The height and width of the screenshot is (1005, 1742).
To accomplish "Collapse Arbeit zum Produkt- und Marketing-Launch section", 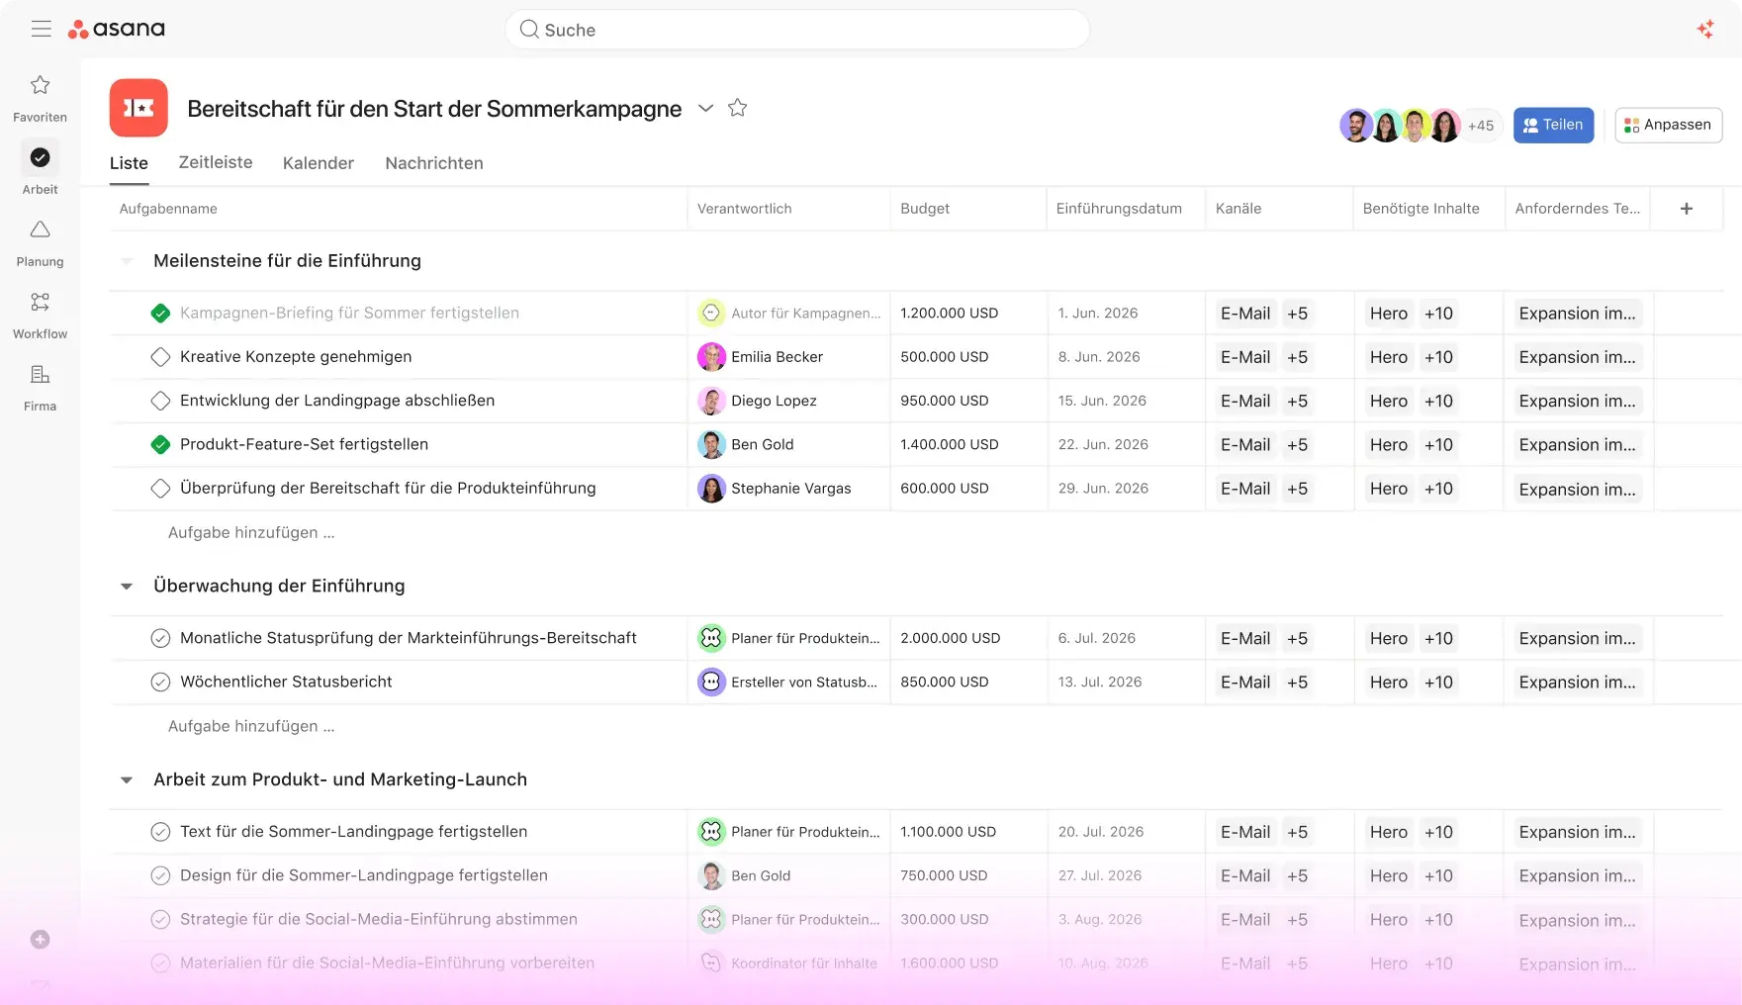I will click(127, 780).
